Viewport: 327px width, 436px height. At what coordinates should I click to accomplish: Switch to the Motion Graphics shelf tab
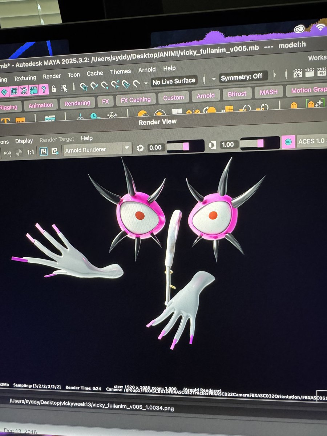pyautogui.click(x=306, y=90)
